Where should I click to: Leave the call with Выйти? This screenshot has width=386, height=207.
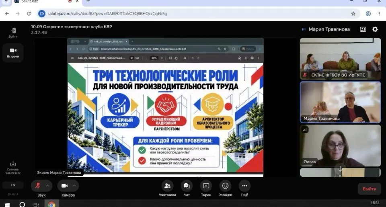369,189
